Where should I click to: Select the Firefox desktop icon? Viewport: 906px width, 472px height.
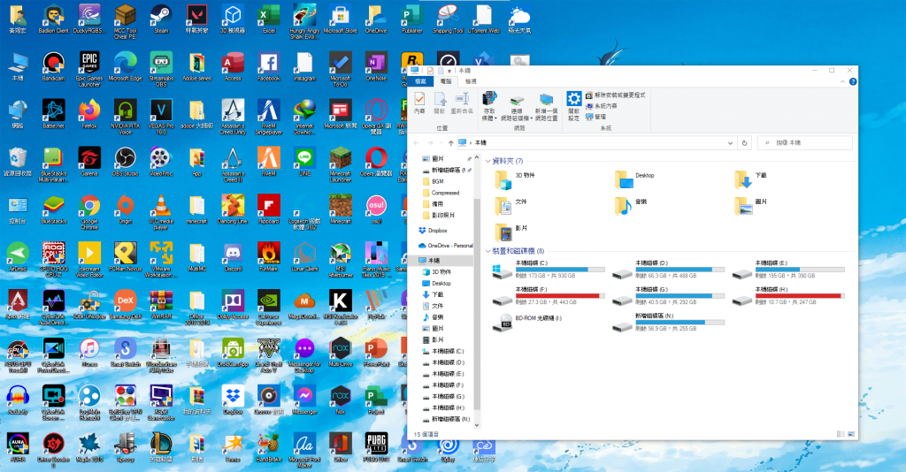click(x=89, y=114)
